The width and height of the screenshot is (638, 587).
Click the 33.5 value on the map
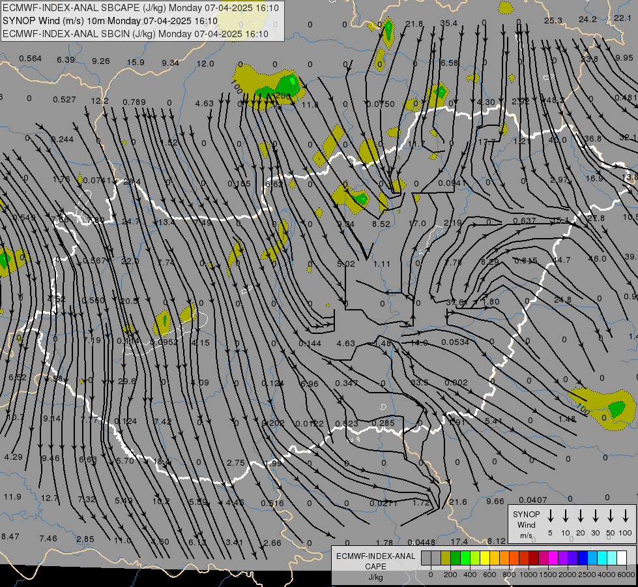point(420,382)
